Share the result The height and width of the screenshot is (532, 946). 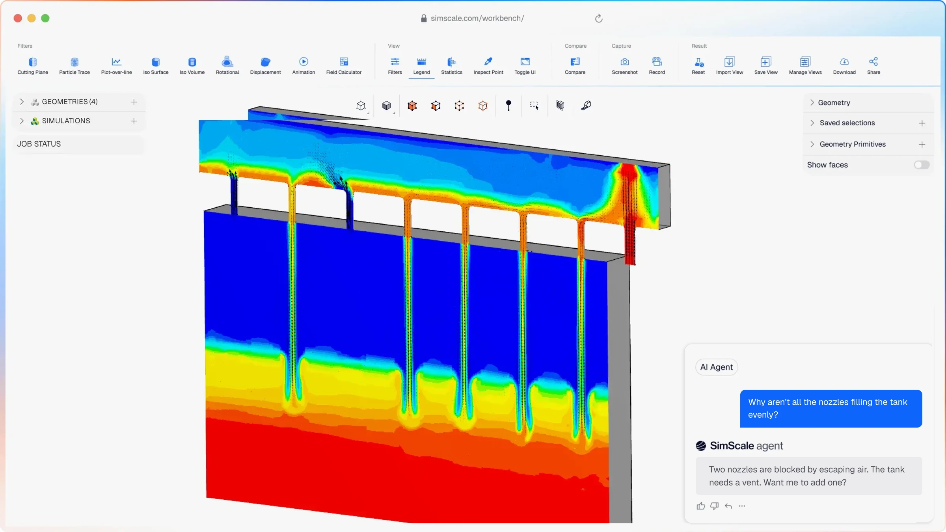point(873,66)
